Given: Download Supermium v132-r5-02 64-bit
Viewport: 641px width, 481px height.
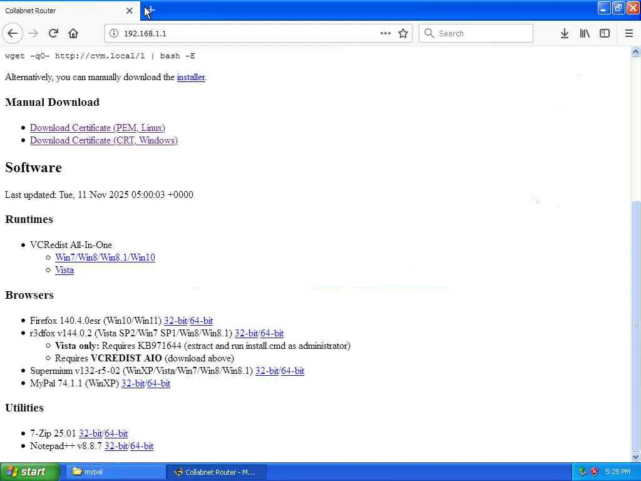Looking at the screenshot, I should (x=293, y=371).
